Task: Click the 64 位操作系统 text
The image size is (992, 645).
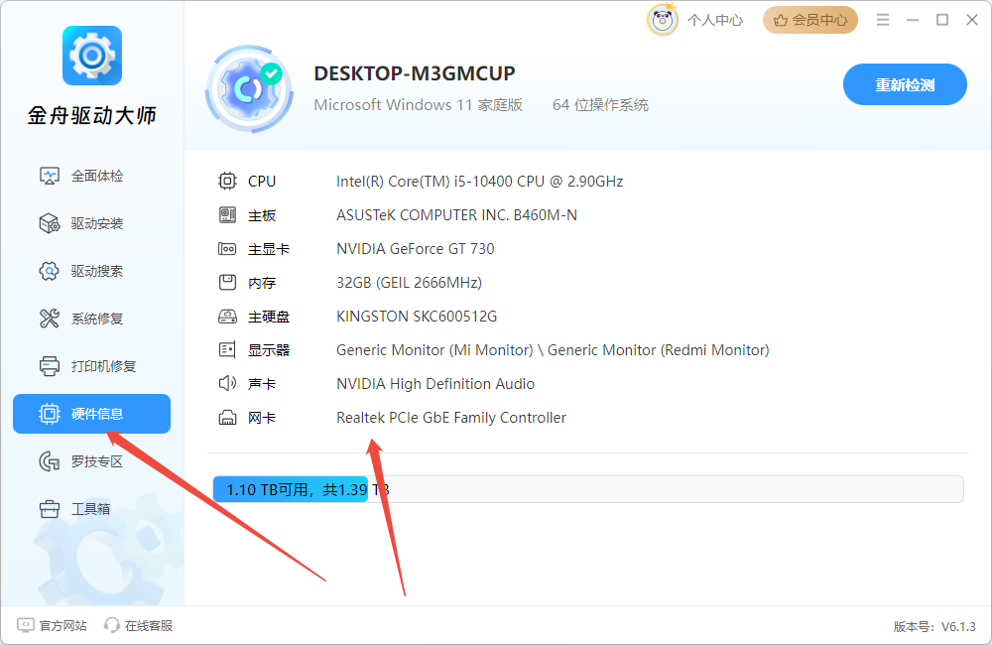Action: coord(600,105)
